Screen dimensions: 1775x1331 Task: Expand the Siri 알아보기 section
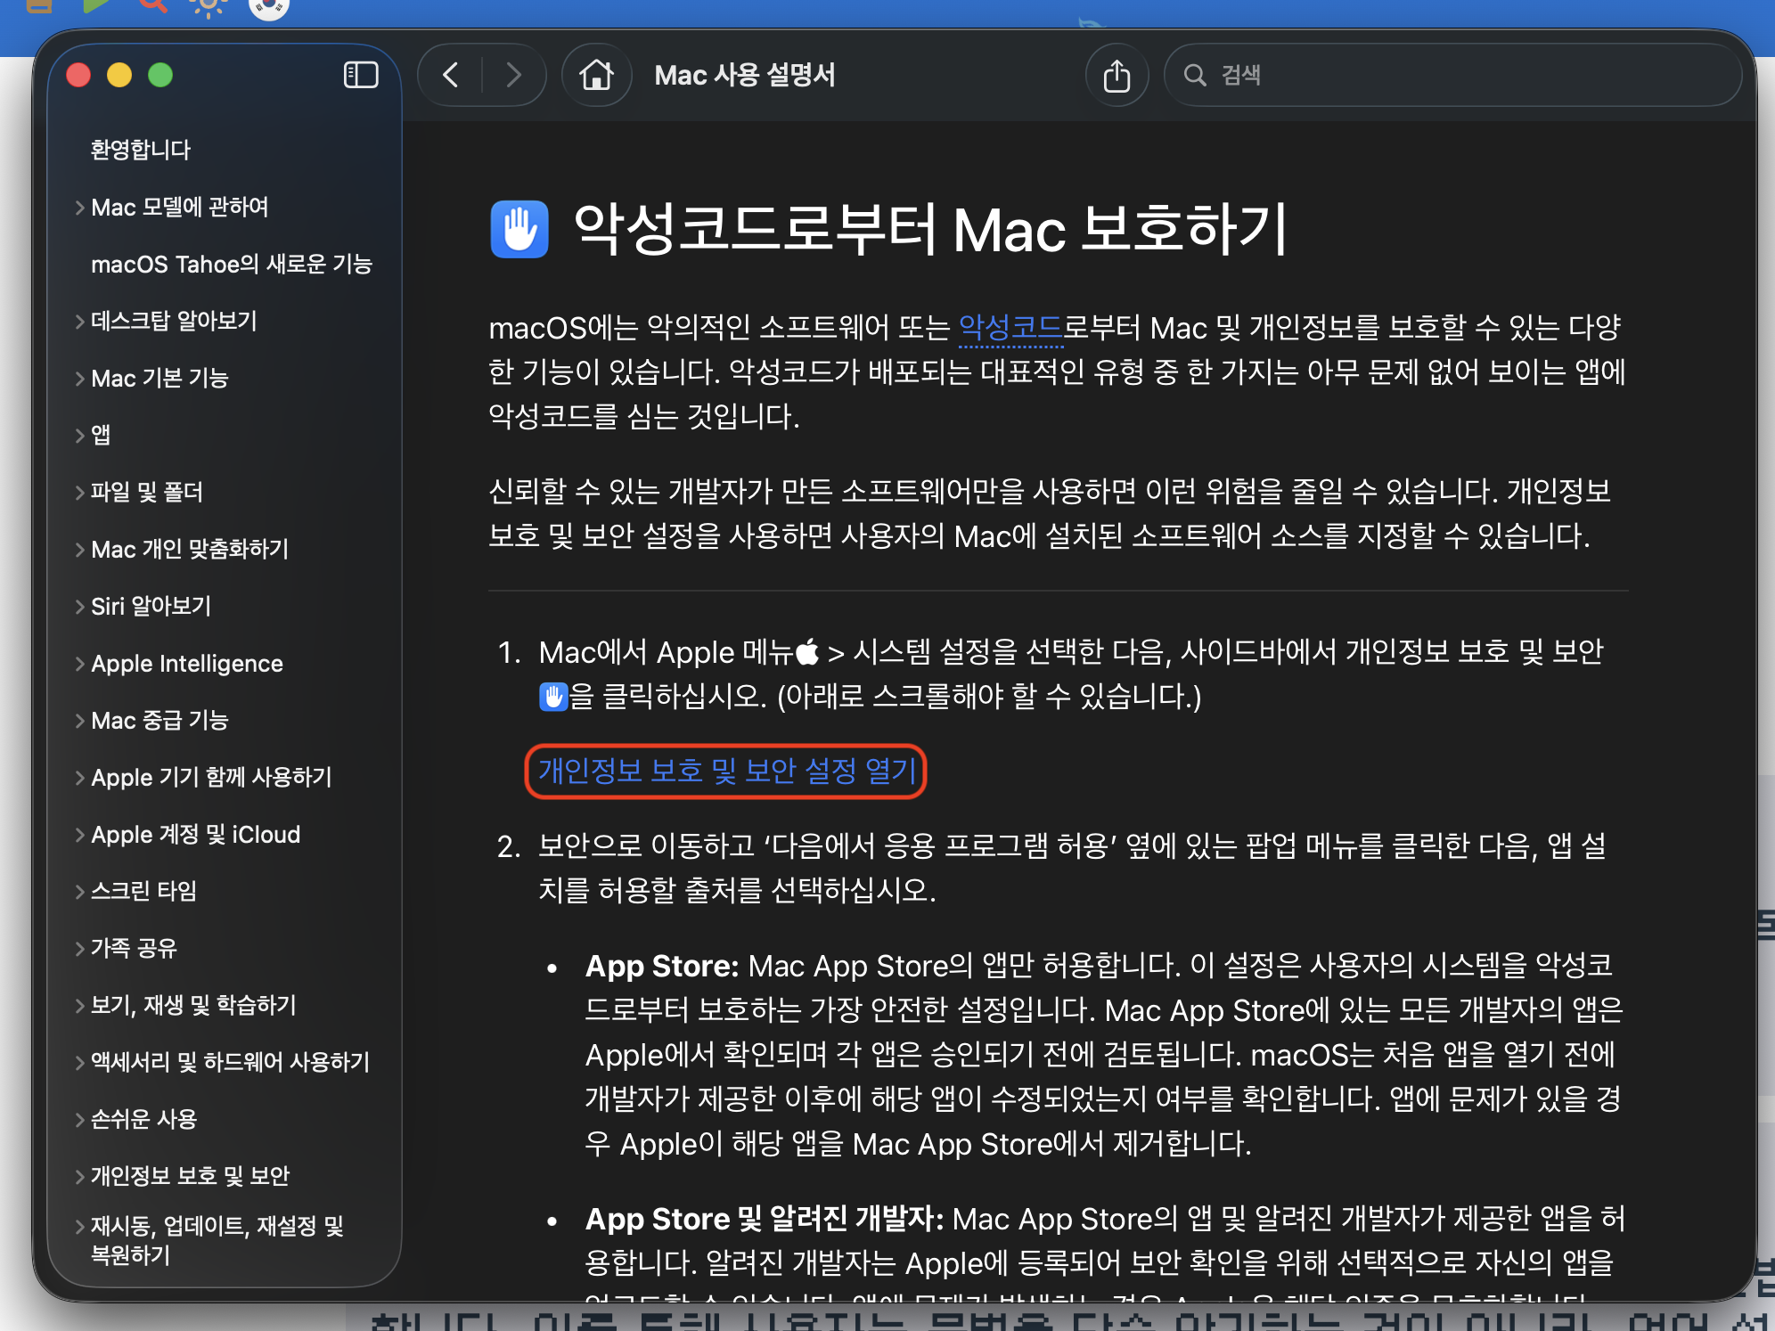[80, 607]
